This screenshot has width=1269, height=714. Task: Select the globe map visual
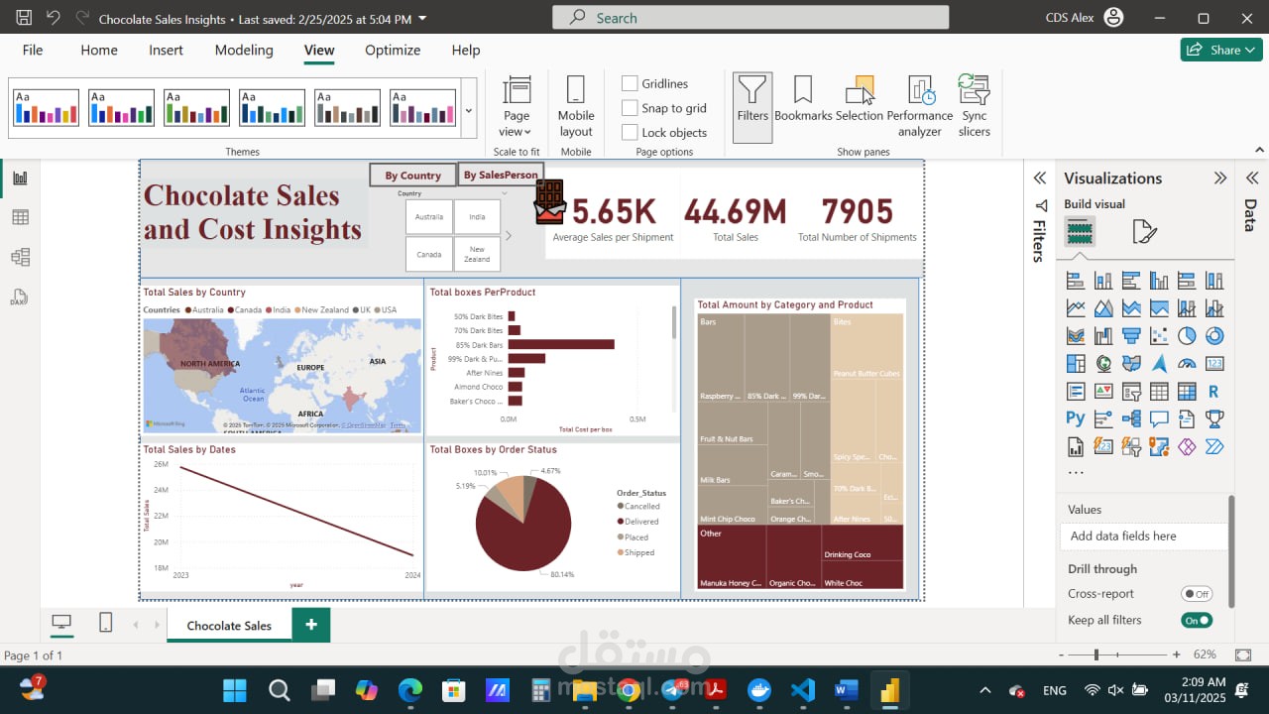1103,364
